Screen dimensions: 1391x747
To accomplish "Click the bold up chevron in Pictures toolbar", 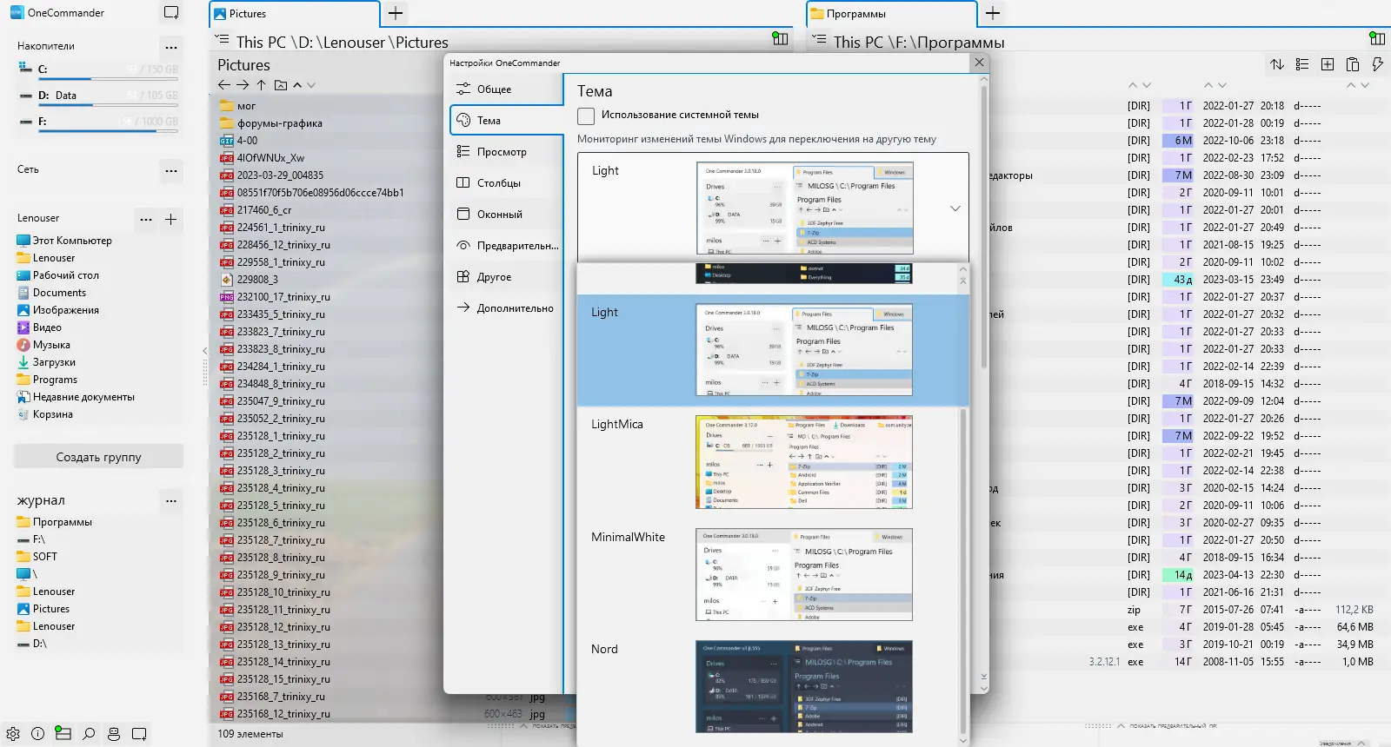I will 297,85.
